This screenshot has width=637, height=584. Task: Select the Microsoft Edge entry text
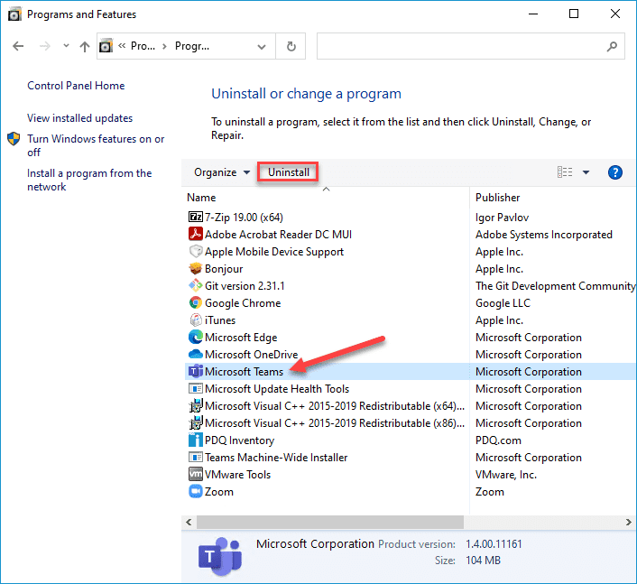[x=241, y=338]
